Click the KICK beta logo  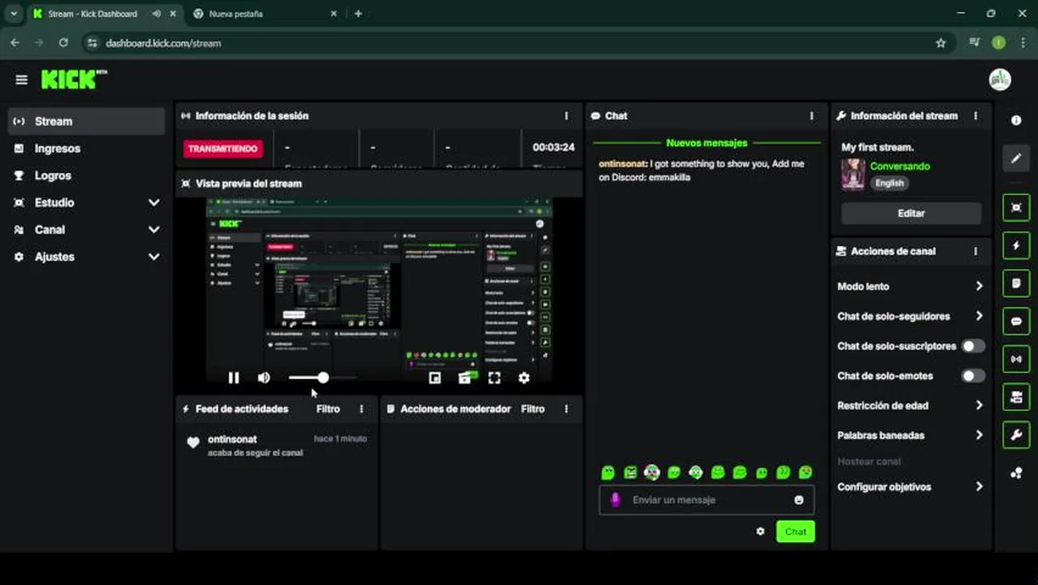[x=74, y=79]
